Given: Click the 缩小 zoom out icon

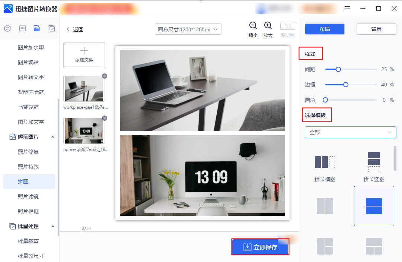Looking at the screenshot, I should [x=253, y=25].
